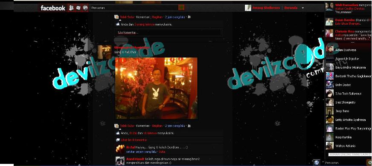
Task: Expand 'Lihat ke-8 komentar' link
Action: point(134,140)
